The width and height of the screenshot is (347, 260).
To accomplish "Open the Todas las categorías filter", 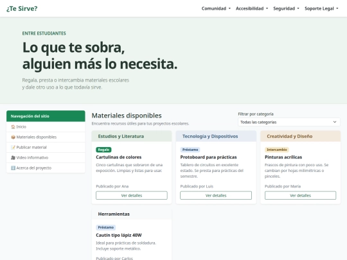I will [289, 122].
